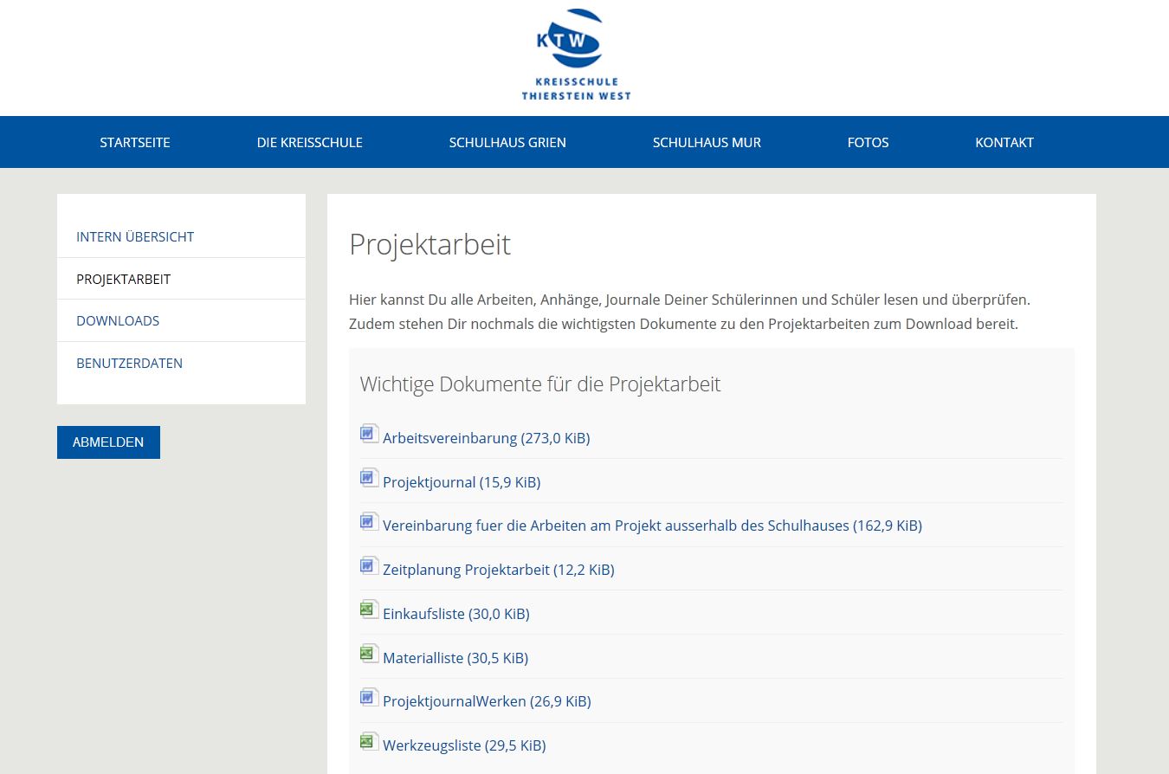The image size is (1169, 774).
Task: Open Benutzerdaten sidebar entry
Action: click(129, 364)
